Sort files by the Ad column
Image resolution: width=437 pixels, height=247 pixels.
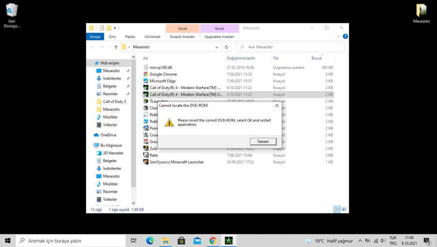pyautogui.click(x=145, y=58)
